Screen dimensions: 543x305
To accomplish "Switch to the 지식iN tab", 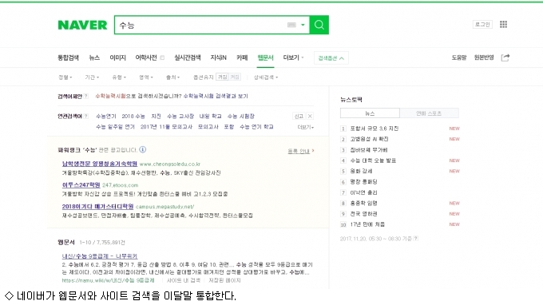I will pos(218,57).
